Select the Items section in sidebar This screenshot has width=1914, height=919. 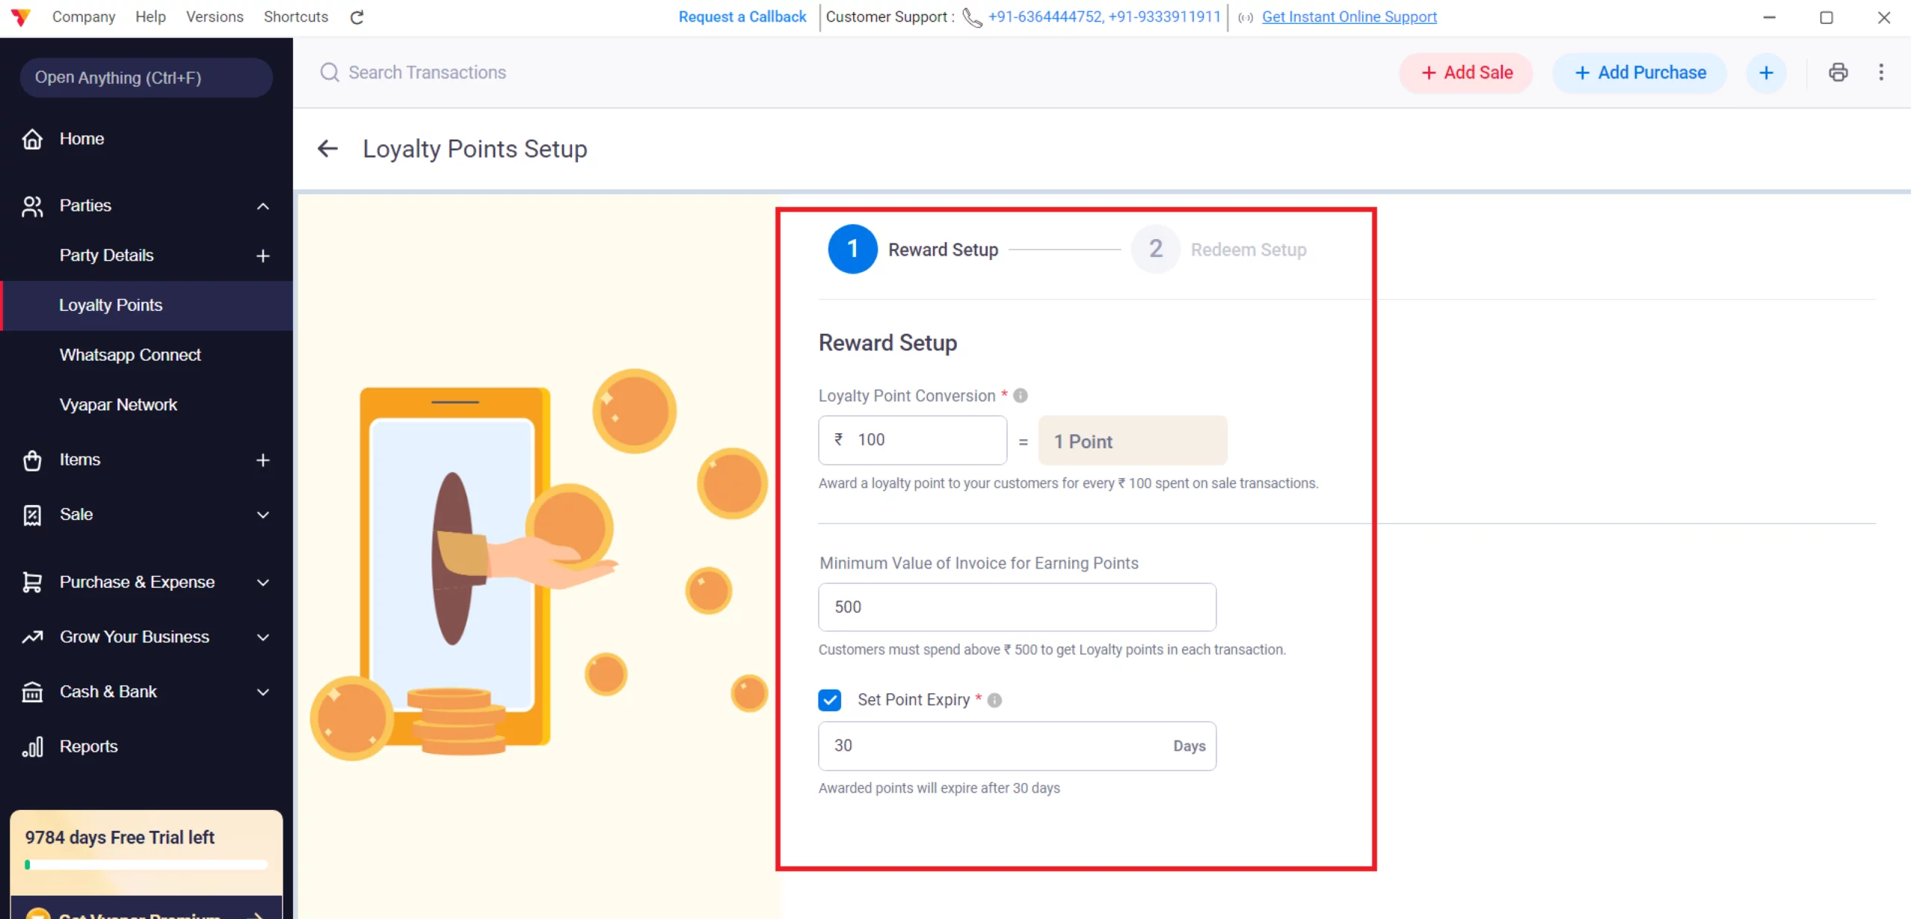[80, 459]
